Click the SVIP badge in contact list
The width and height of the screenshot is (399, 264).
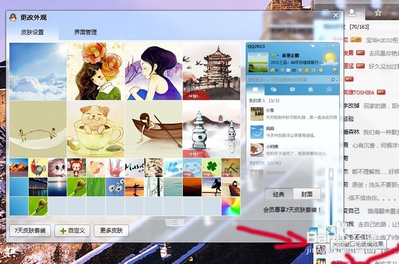[x=356, y=39]
